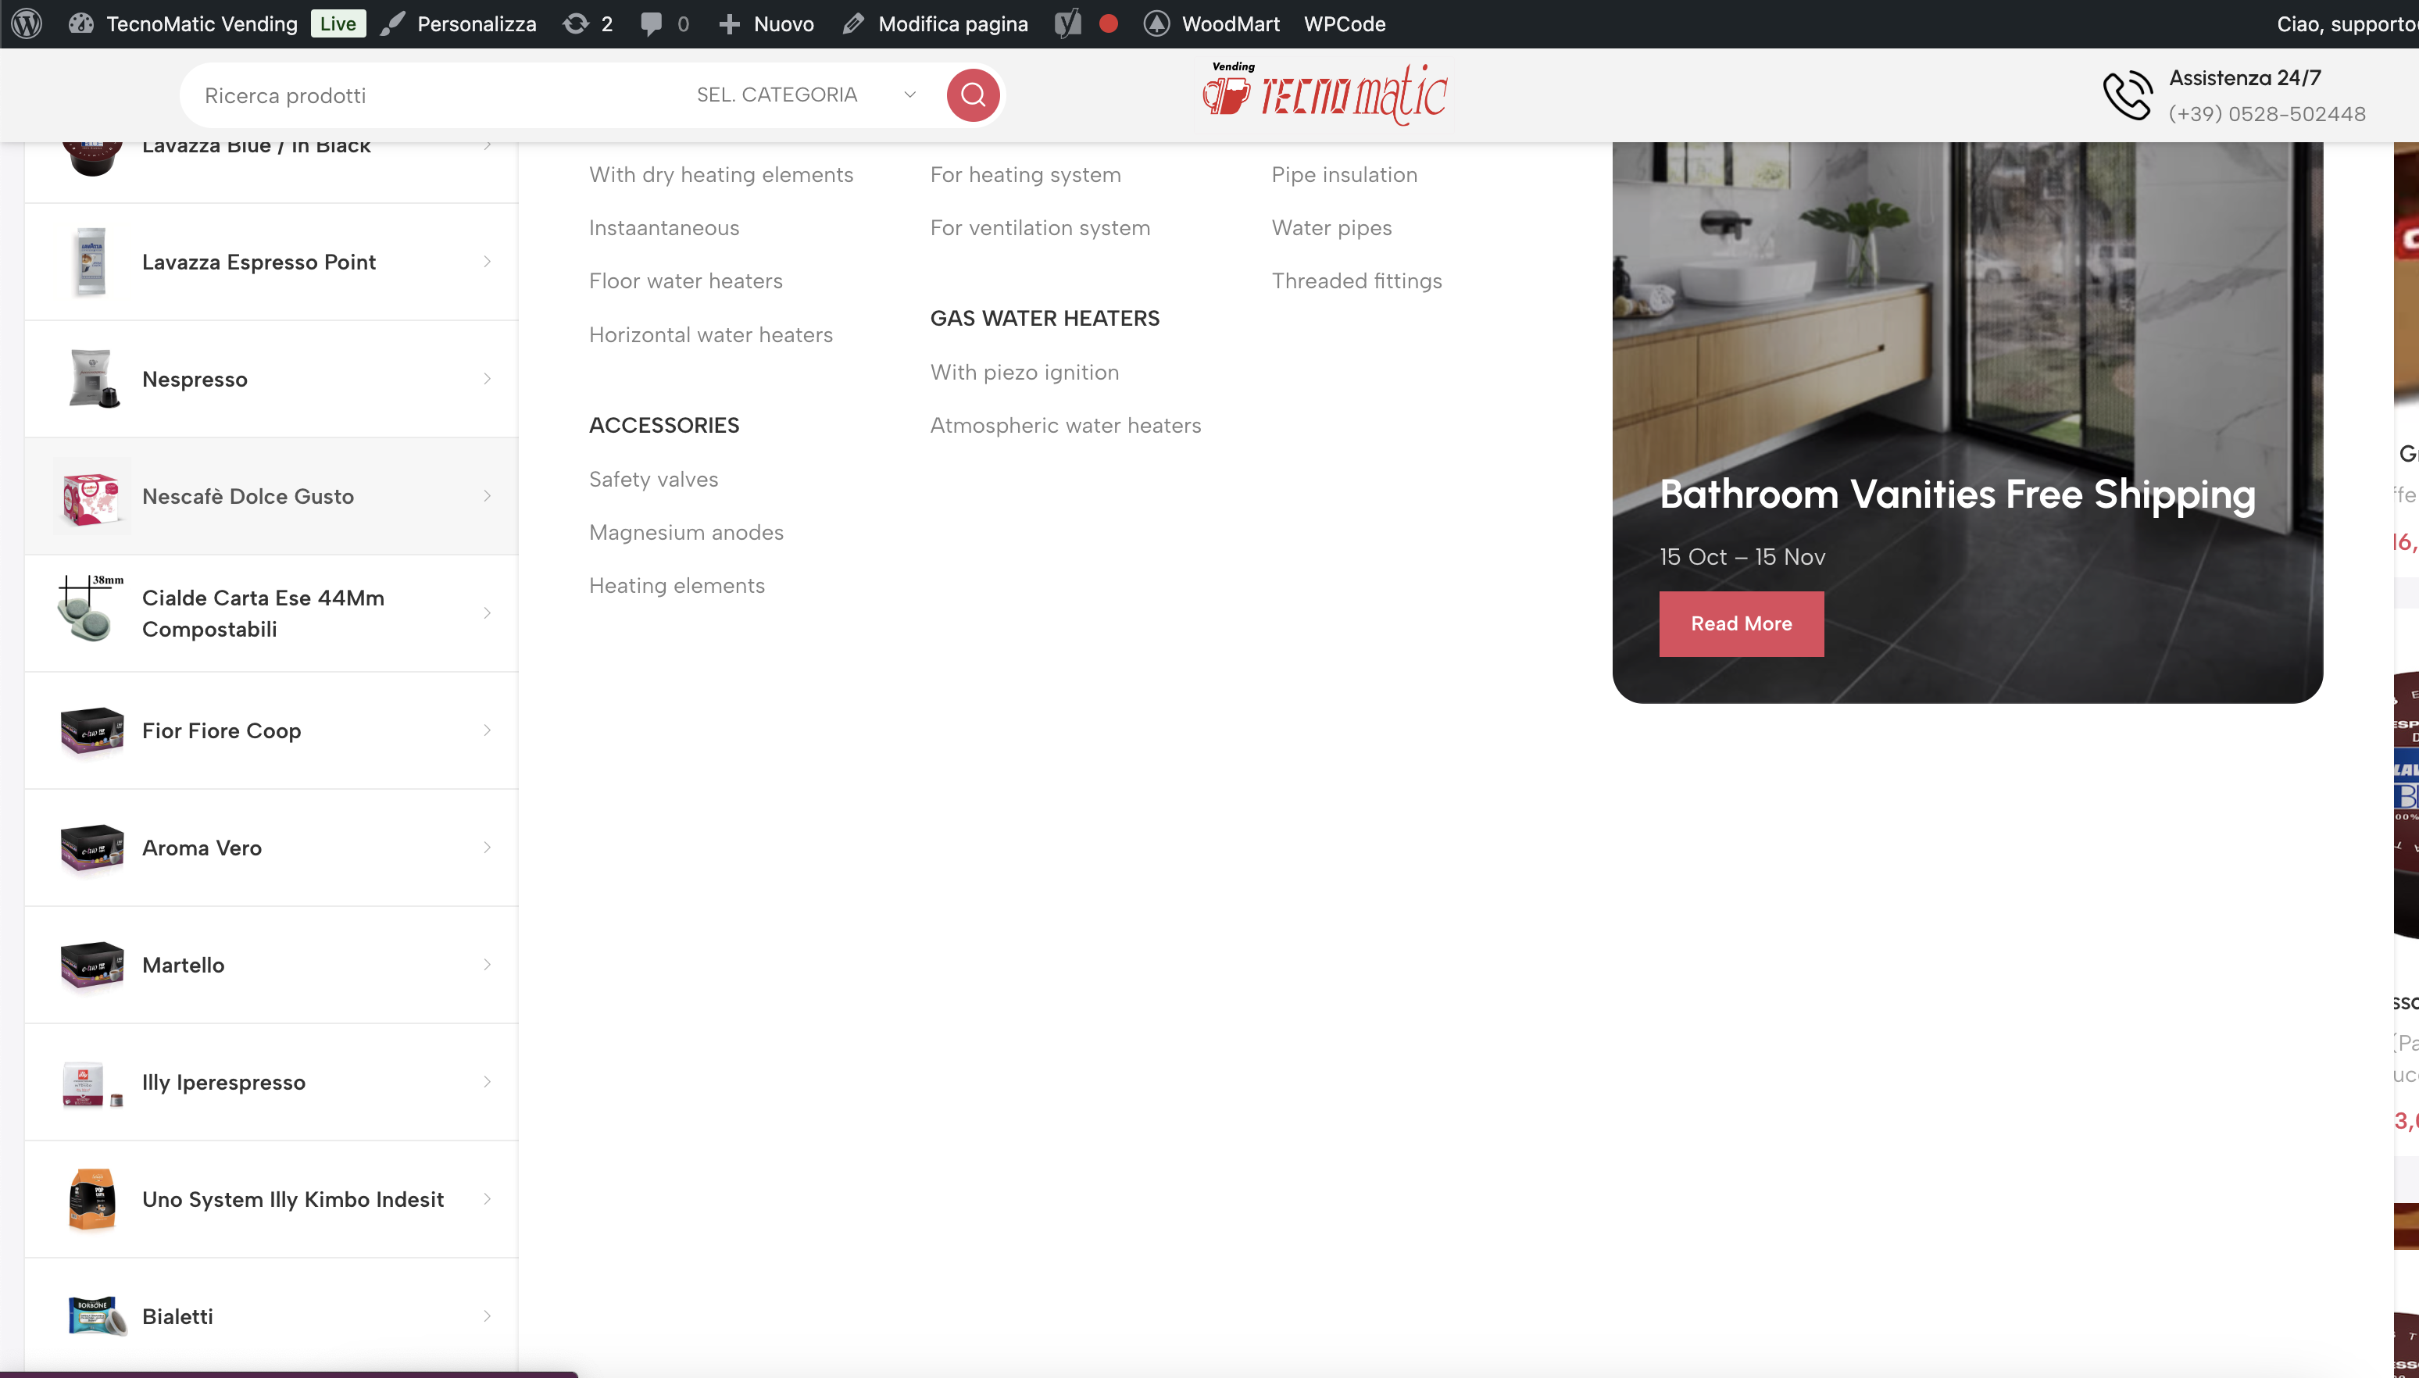Image resolution: width=2419 pixels, height=1378 pixels.
Task: Expand the Bialetti submenu arrow
Action: (488, 1316)
